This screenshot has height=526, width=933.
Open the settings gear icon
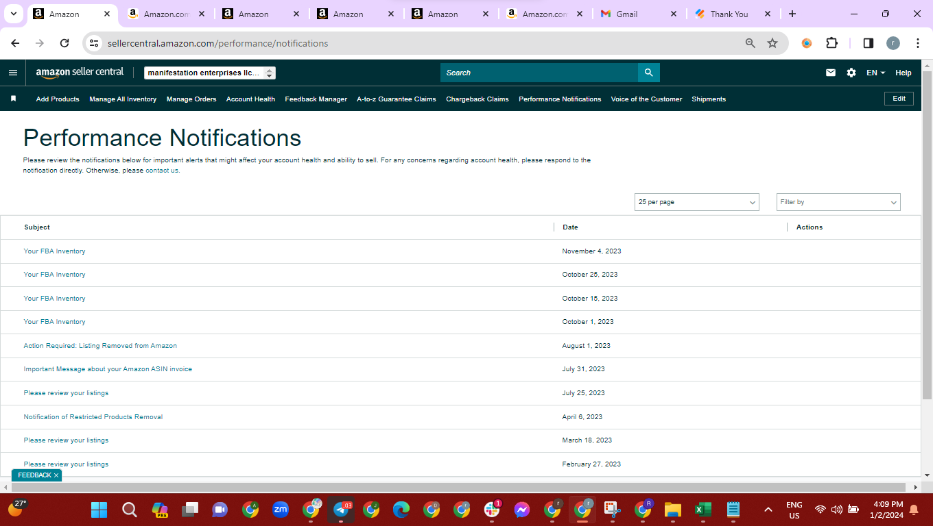(851, 73)
